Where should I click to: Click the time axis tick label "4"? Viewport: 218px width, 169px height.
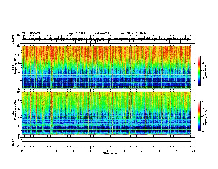91,151
